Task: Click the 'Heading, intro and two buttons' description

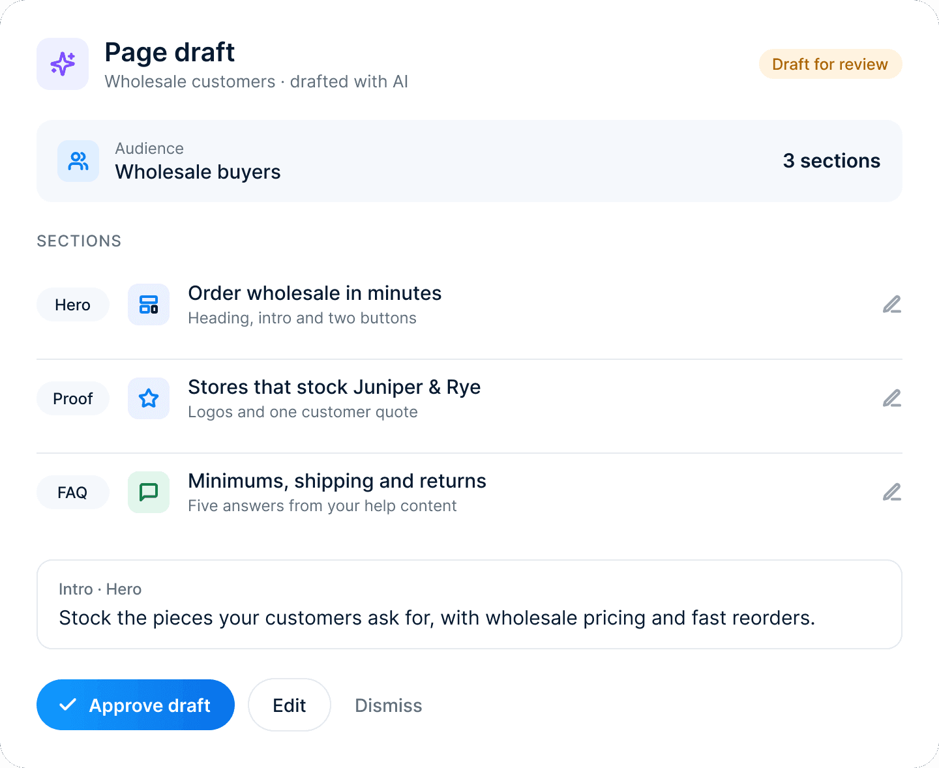Action: 302,318
